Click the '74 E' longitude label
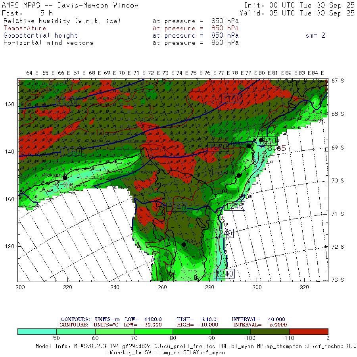Viewport: 357px width, 357px height. point(182,73)
